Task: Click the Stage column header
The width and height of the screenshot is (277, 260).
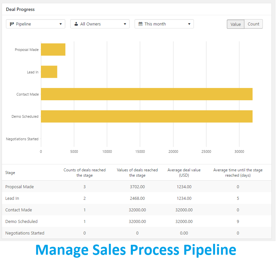Action: (10, 173)
